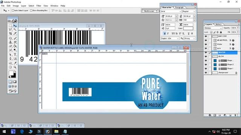241x135 pixels.
Task: Hide the Water text layer
Action: [206, 44]
